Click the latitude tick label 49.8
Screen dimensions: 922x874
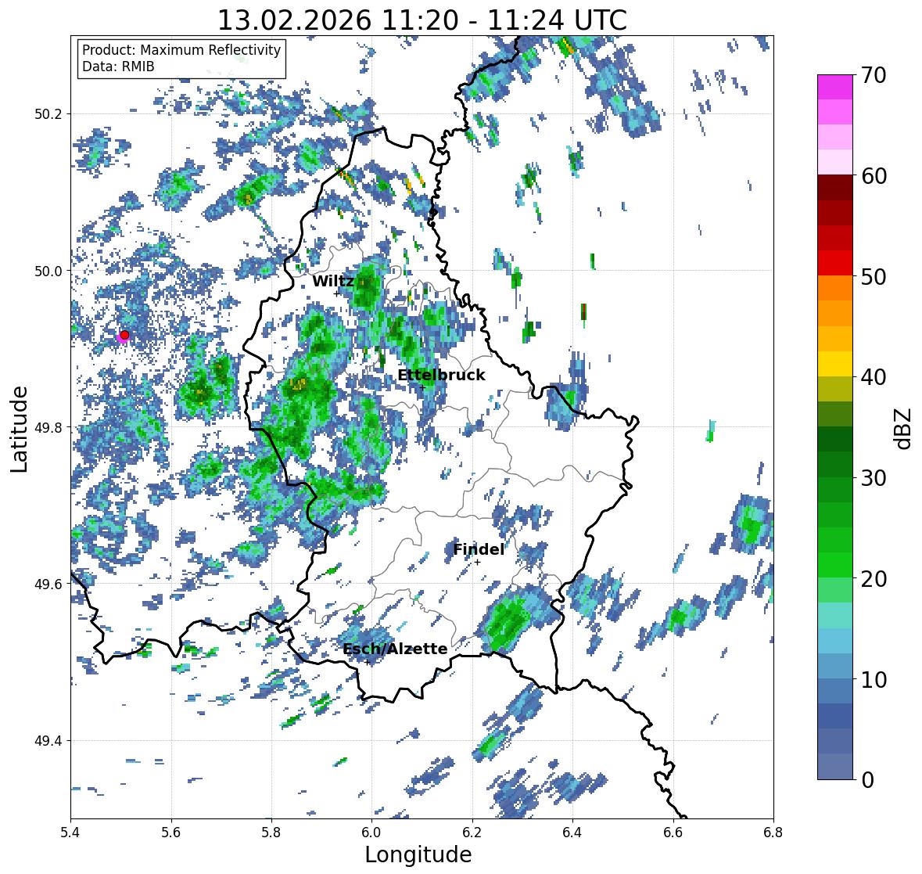(48, 427)
